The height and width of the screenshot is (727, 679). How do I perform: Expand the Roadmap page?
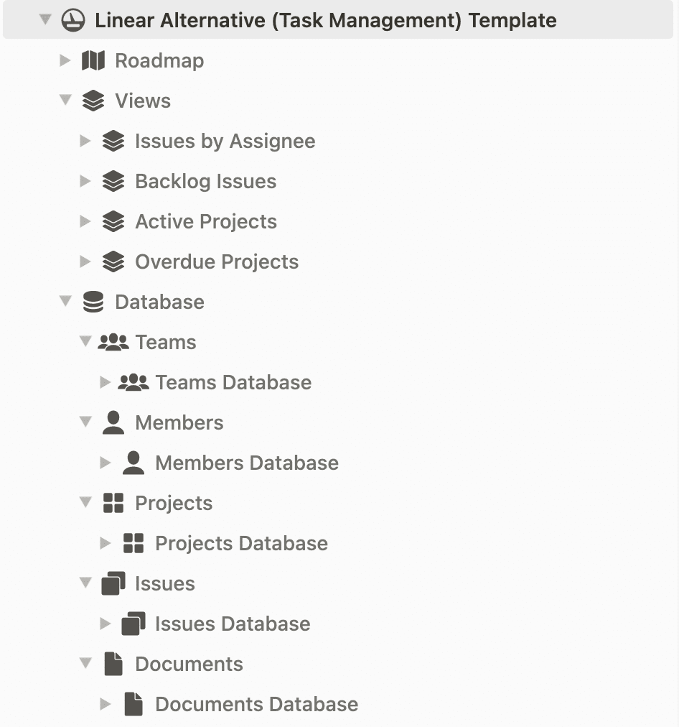pos(65,60)
